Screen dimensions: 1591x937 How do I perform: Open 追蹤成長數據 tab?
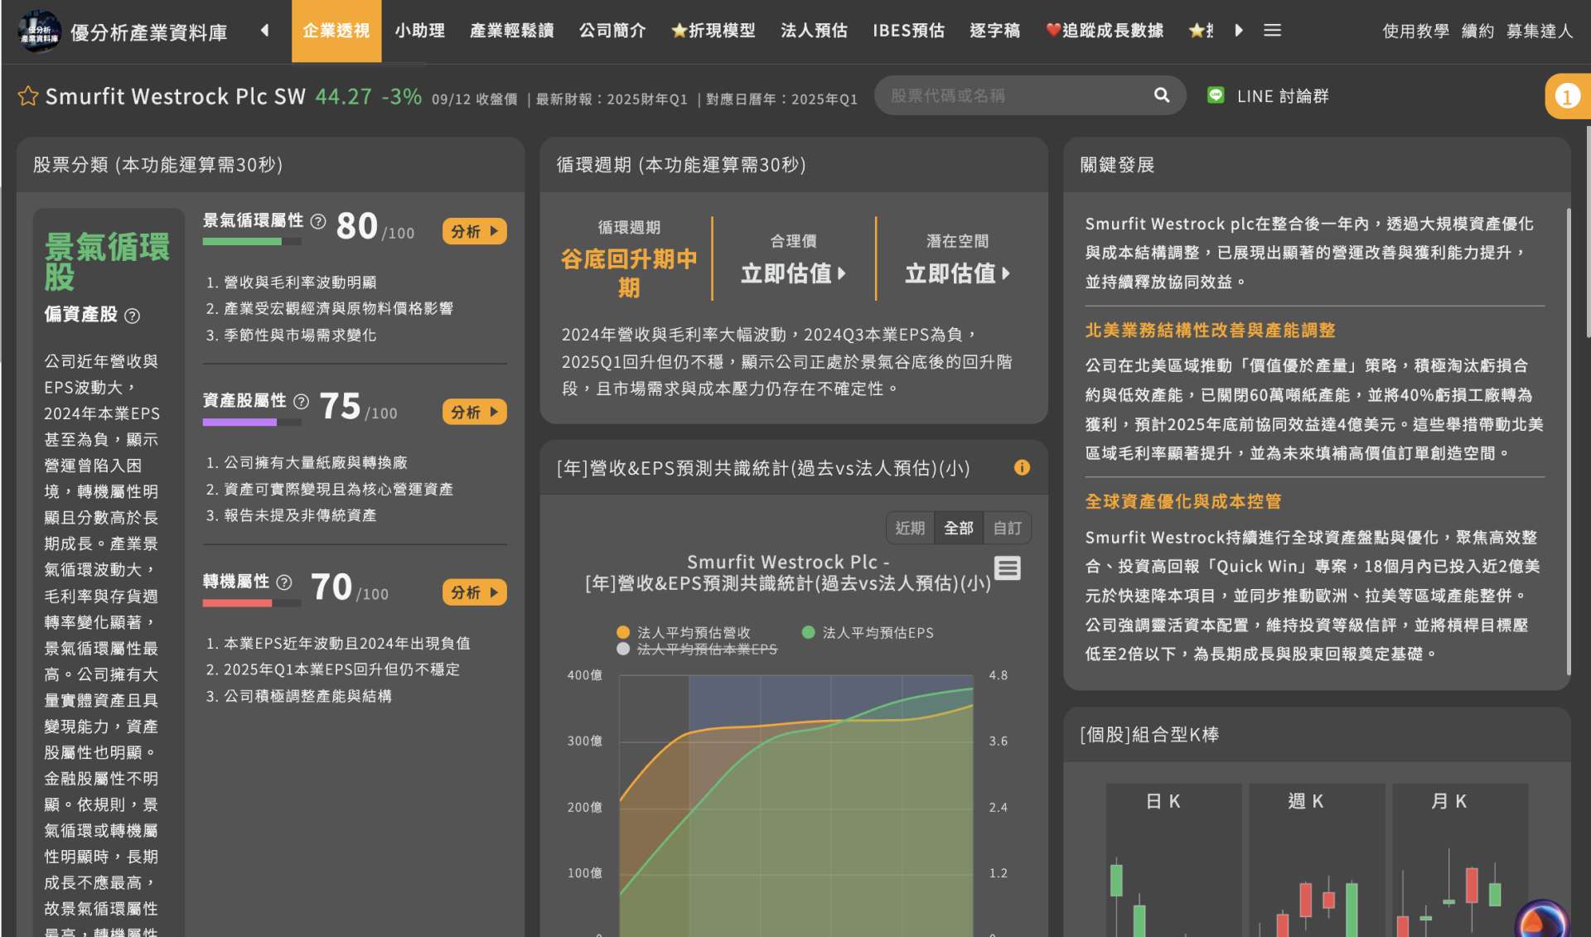tap(1105, 31)
